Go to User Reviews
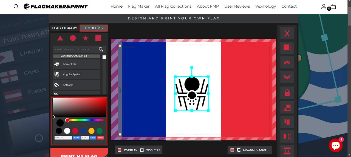 (237, 6)
